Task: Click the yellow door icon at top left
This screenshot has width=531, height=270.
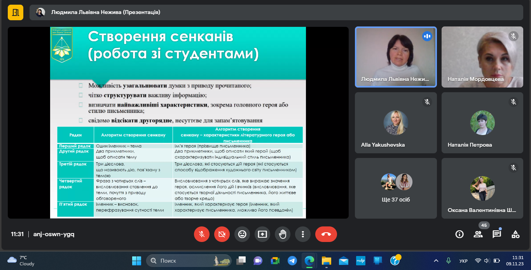Action: tap(16, 12)
